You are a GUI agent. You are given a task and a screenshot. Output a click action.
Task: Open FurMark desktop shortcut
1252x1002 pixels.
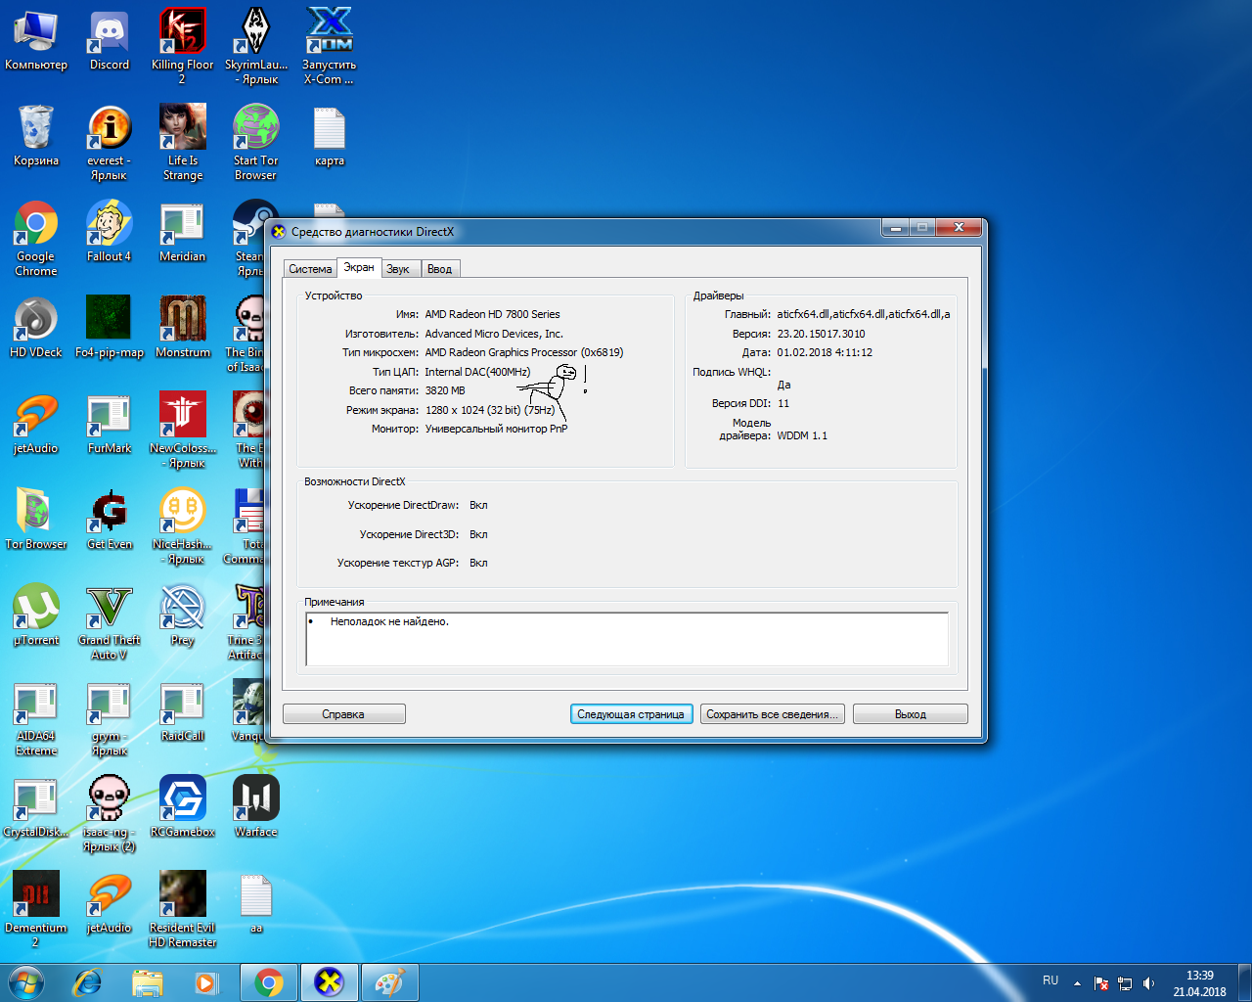point(110,423)
